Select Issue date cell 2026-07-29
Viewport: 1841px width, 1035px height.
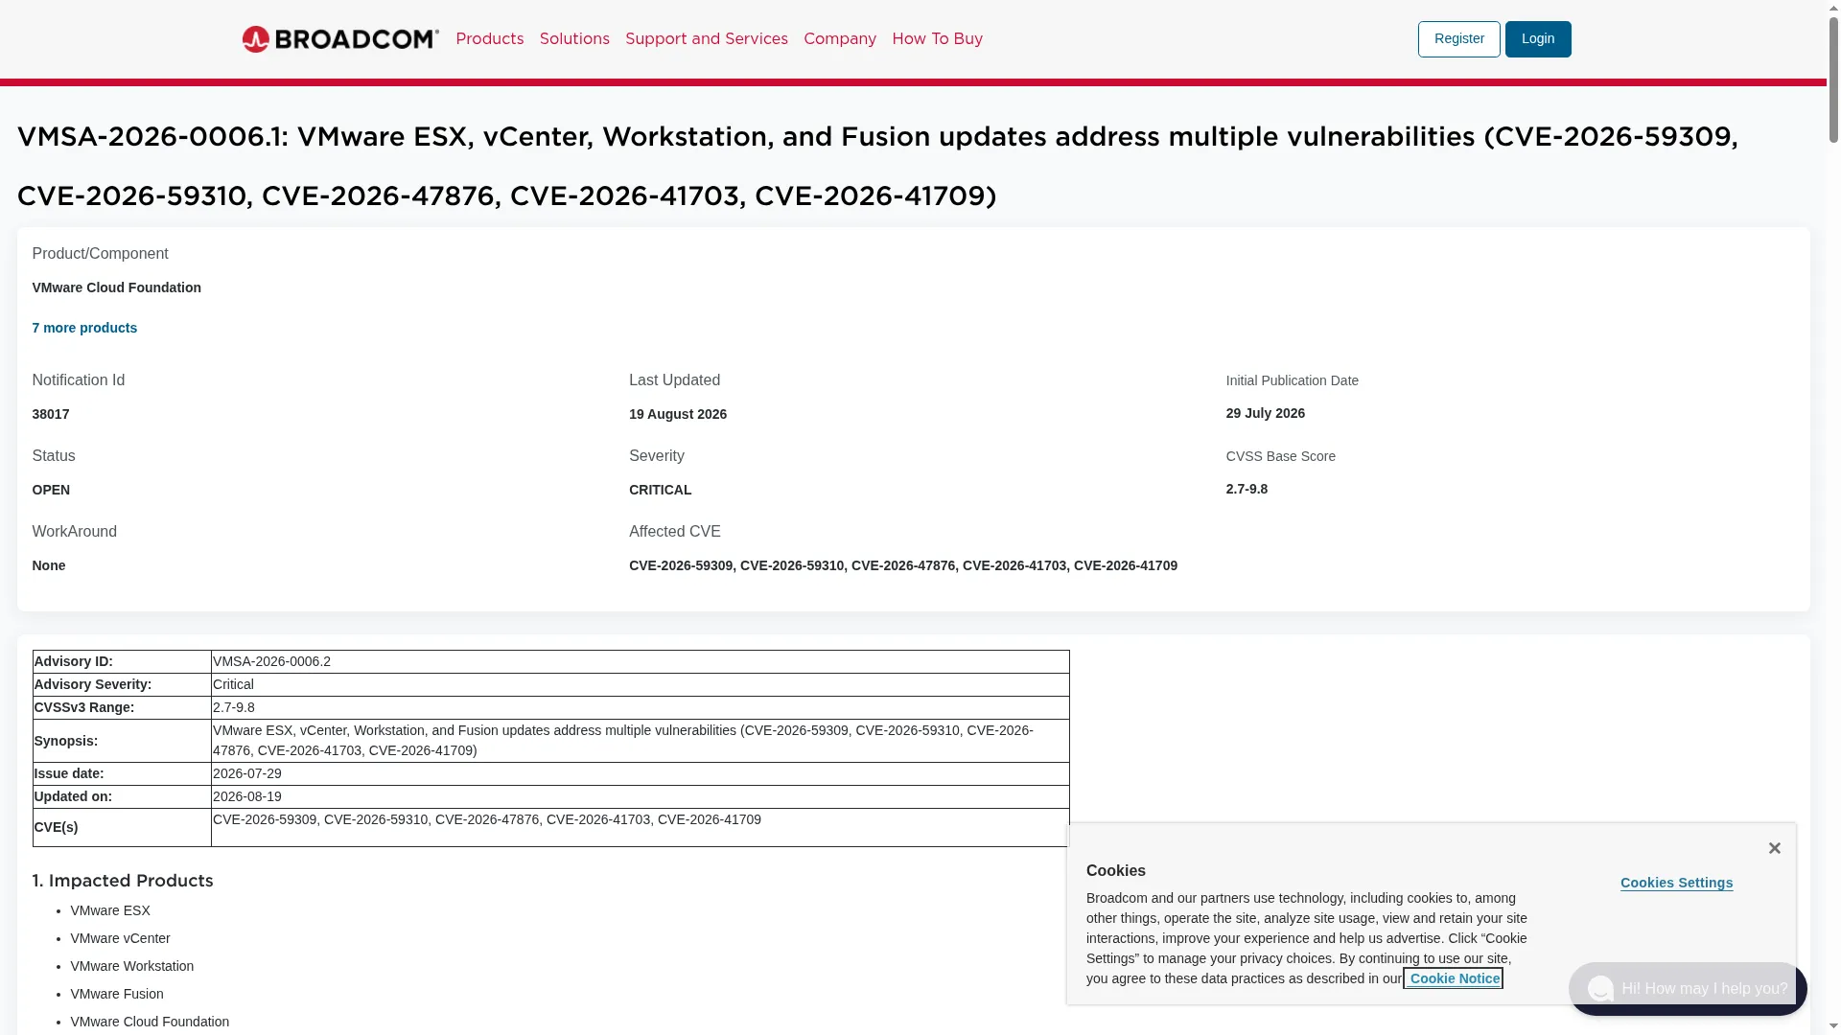coord(640,773)
